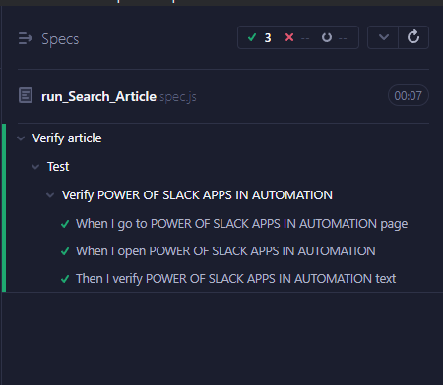The image size is (443, 385).
Task: Click the pending tests spinner icon
Action: (327, 37)
